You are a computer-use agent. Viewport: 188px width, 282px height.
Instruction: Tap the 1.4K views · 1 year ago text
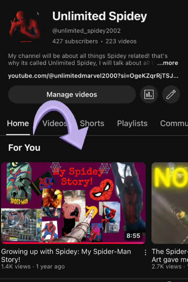(33, 267)
